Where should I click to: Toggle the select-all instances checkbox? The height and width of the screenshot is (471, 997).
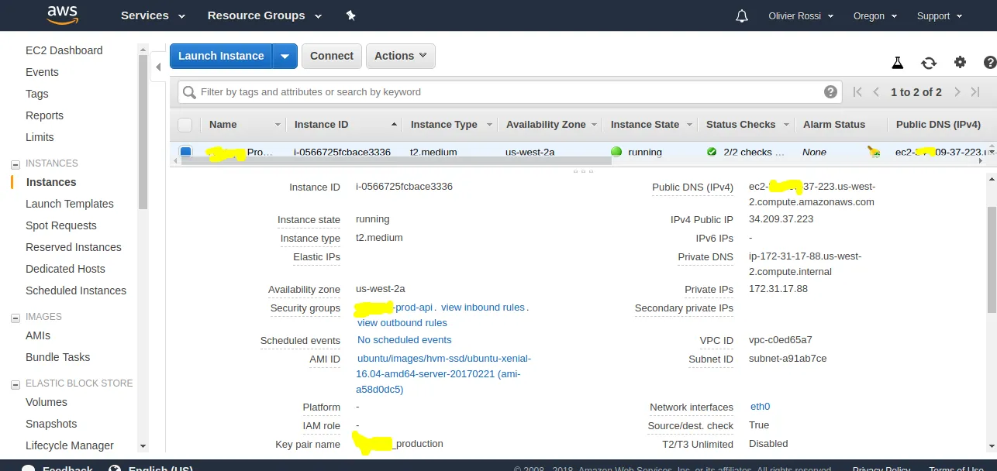pyautogui.click(x=185, y=124)
